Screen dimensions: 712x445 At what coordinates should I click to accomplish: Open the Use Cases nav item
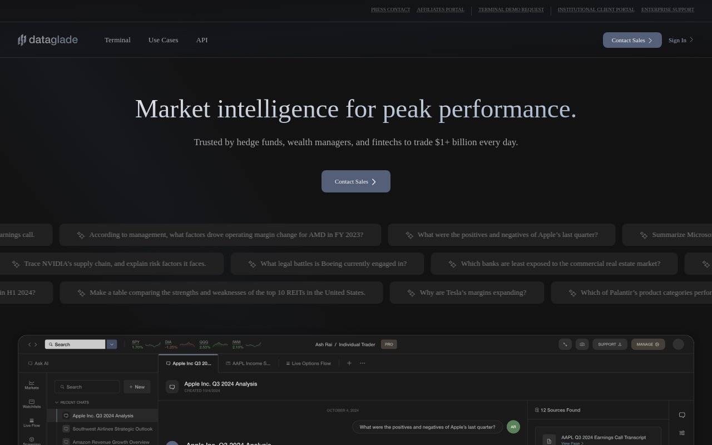pos(163,40)
